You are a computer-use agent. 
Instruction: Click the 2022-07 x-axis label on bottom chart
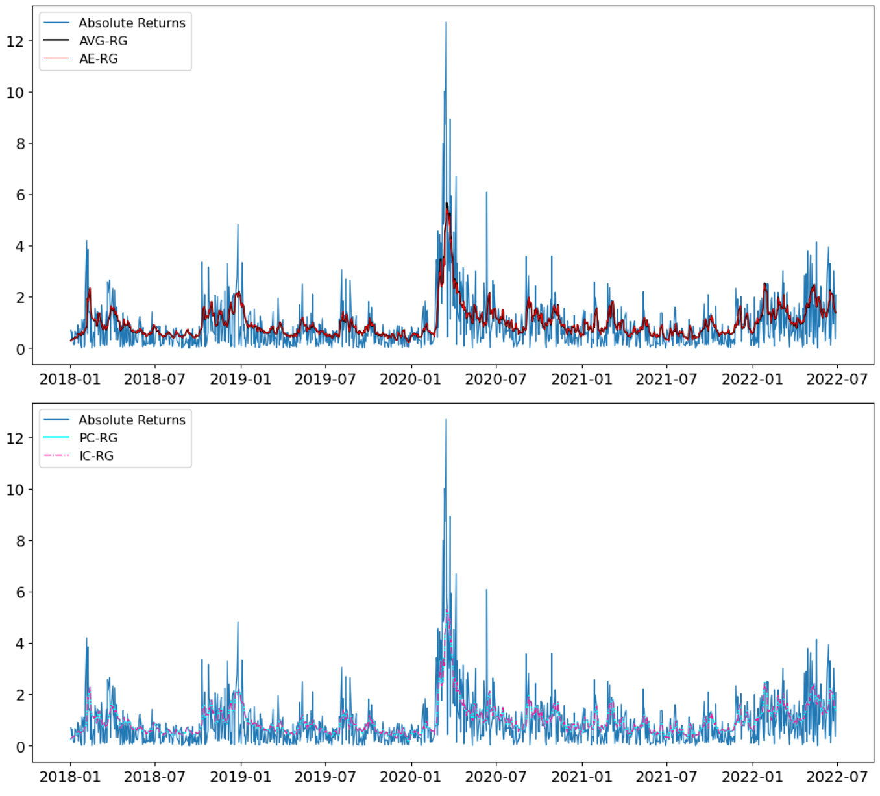[x=837, y=777]
